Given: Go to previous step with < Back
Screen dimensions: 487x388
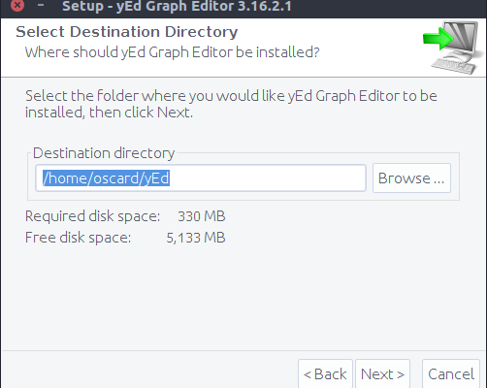Looking at the screenshot, I should pos(325,374).
